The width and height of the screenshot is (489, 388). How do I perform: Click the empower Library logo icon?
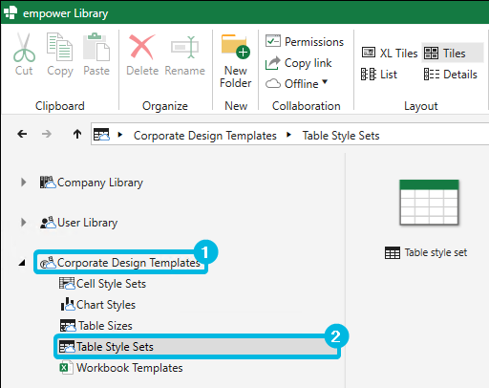tap(11, 12)
